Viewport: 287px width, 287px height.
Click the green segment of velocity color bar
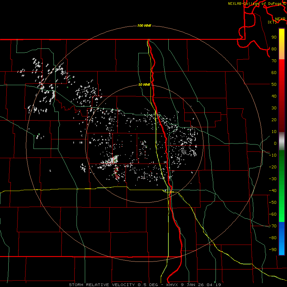tap(282, 186)
